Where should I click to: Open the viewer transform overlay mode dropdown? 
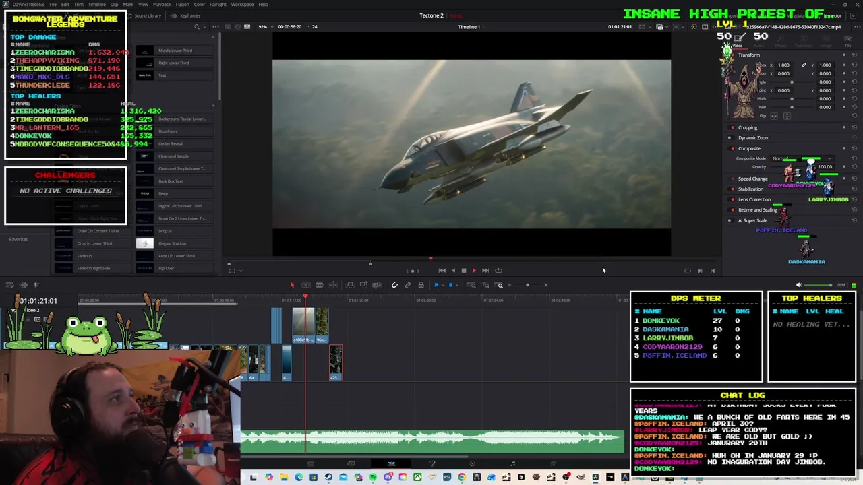[x=240, y=271]
